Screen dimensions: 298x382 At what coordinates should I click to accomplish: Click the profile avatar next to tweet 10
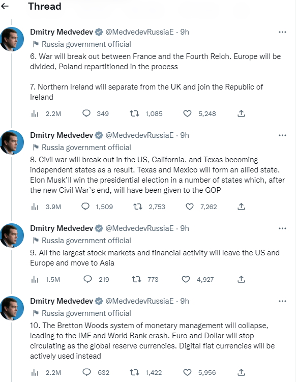pos(12,308)
